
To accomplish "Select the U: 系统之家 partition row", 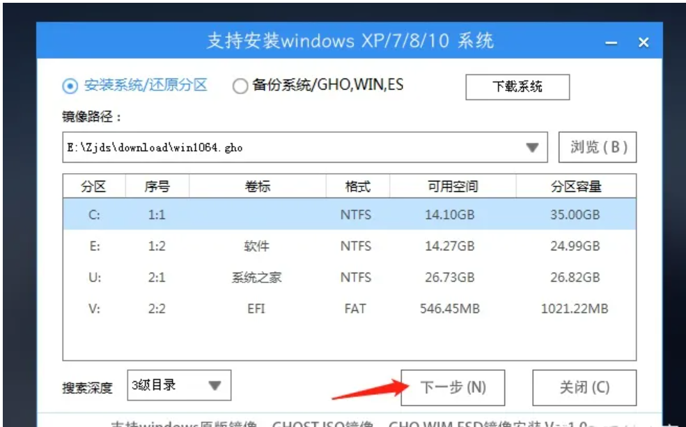I will coord(348,277).
